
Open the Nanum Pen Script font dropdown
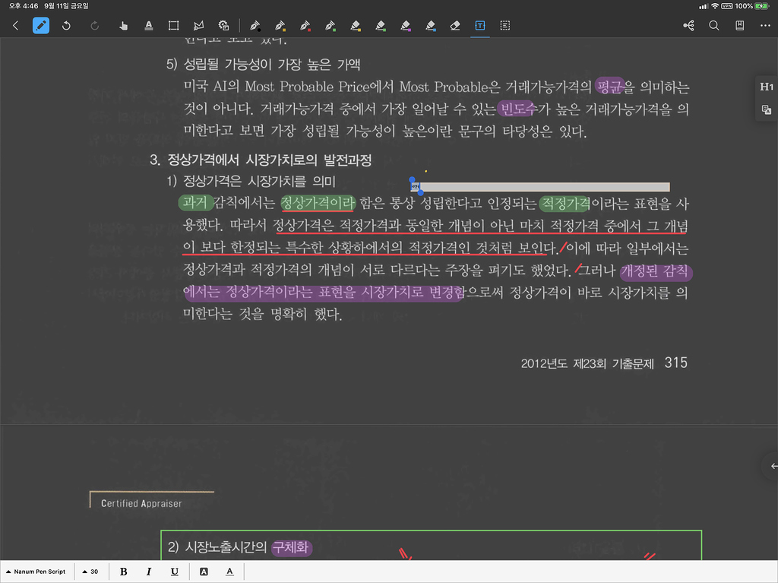(35, 572)
